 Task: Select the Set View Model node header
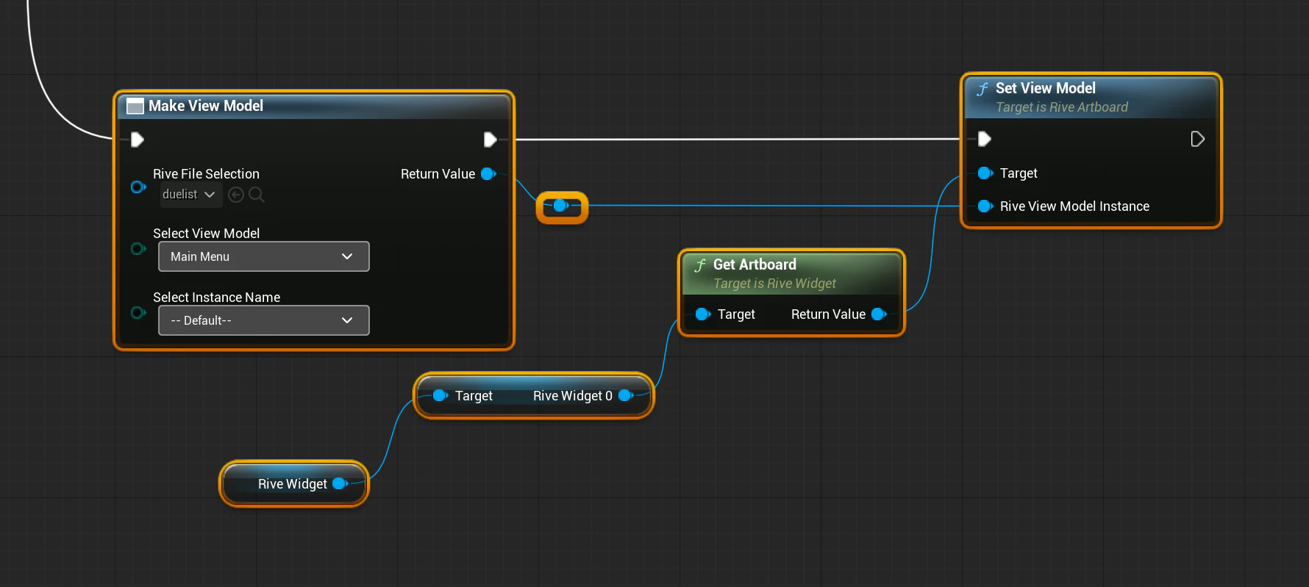tap(1045, 88)
